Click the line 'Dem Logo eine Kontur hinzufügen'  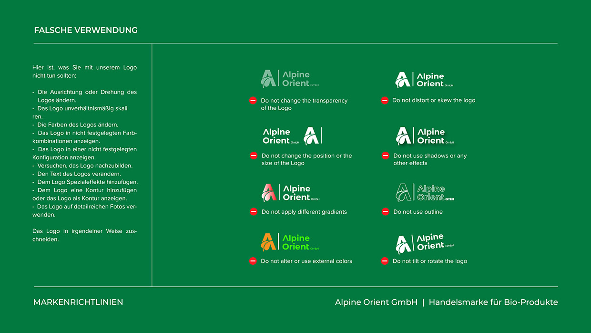click(x=84, y=190)
